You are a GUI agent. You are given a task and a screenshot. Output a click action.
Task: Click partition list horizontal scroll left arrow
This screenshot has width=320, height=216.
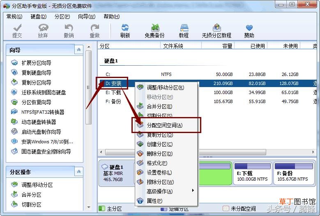click(x=101, y=152)
